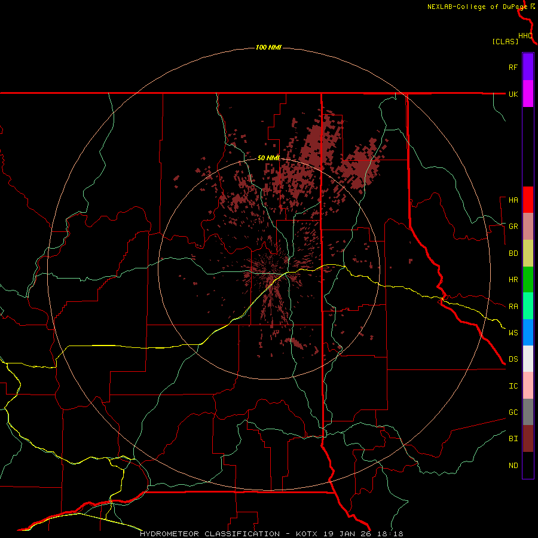
Task: Click the WS legend label
Action: [513, 333]
